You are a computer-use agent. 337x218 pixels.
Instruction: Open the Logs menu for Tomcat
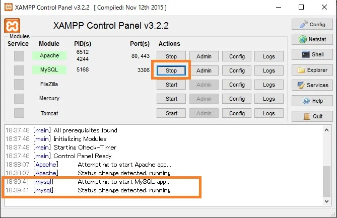click(269, 113)
